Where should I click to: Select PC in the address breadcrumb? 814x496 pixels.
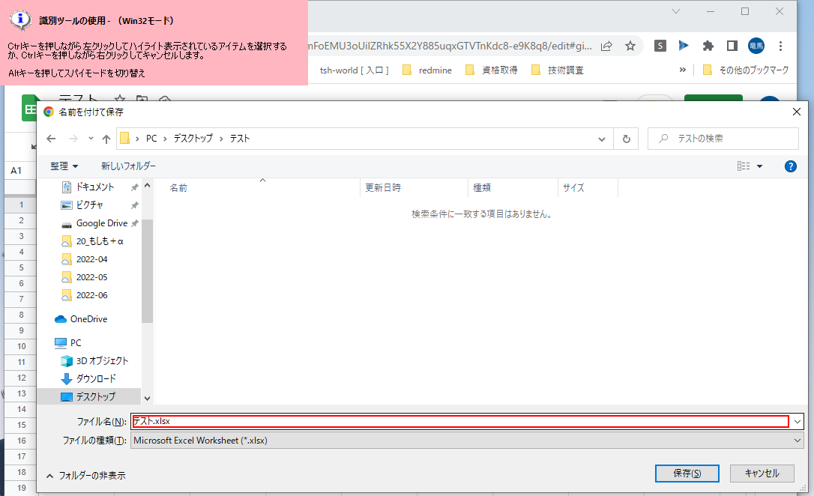(151, 139)
